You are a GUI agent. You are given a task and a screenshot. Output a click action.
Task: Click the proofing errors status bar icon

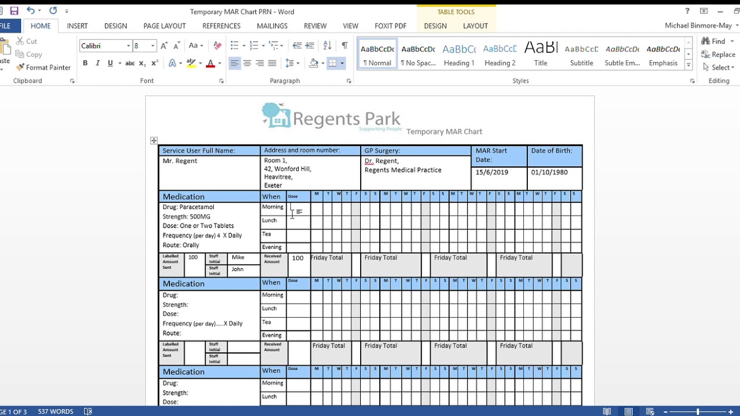(88, 411)
